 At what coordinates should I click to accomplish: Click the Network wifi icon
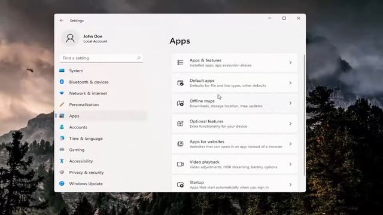(62, 93)
